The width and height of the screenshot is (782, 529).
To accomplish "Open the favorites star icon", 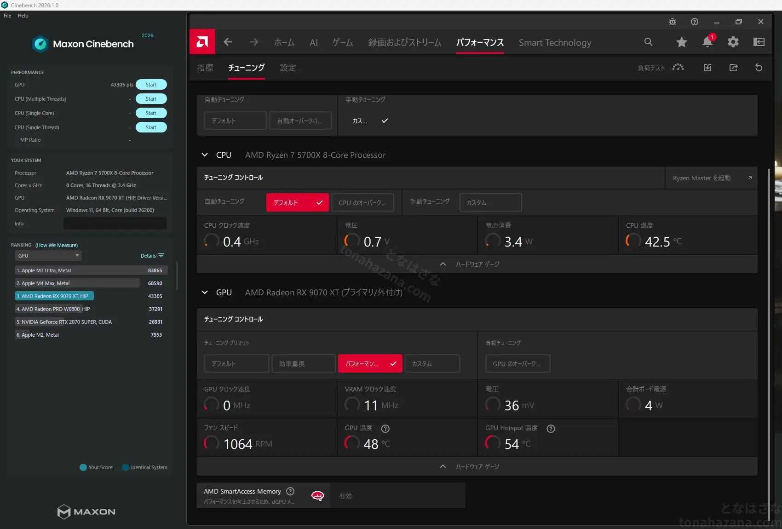I will coord(682,42).
